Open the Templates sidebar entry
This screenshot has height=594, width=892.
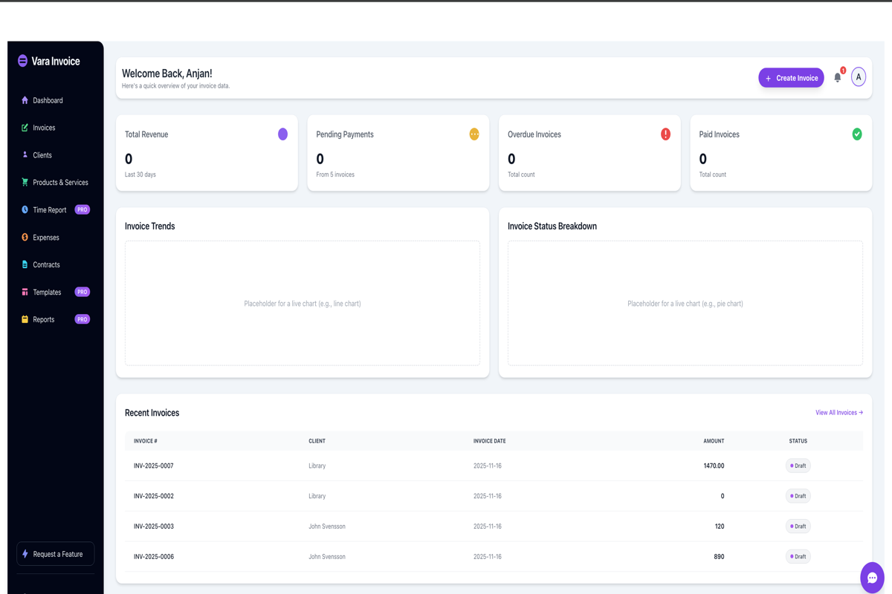tap(46, 292)
